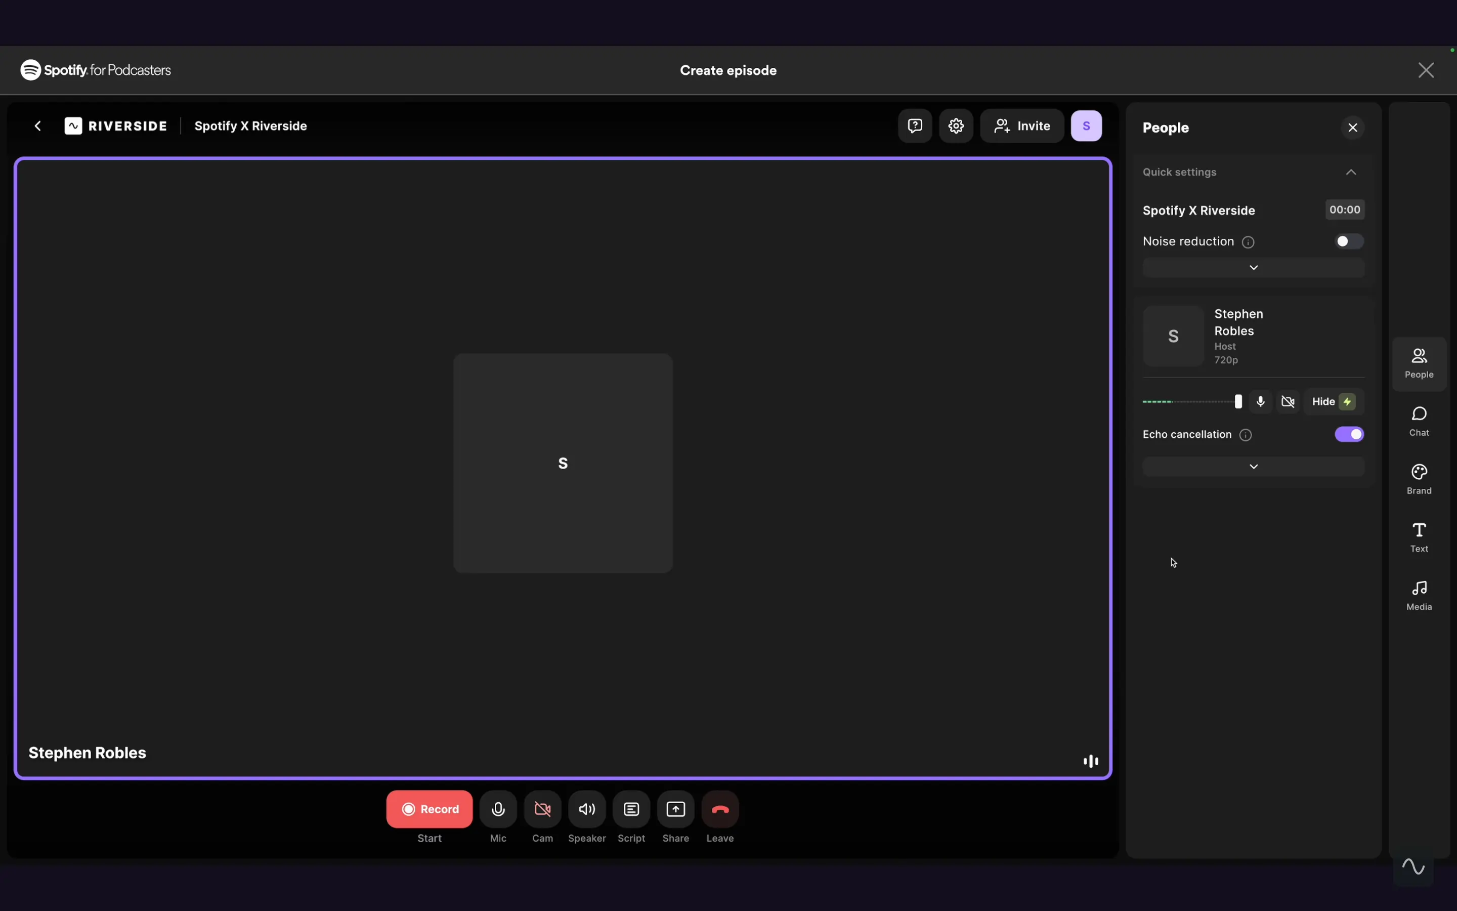Toggle the Mic button in bottom toolbar
1457x911 pixels.
click(498, 809)
